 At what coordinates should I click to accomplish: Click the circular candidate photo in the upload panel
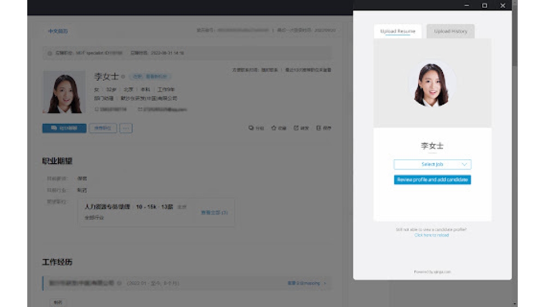tap(432, 83)
